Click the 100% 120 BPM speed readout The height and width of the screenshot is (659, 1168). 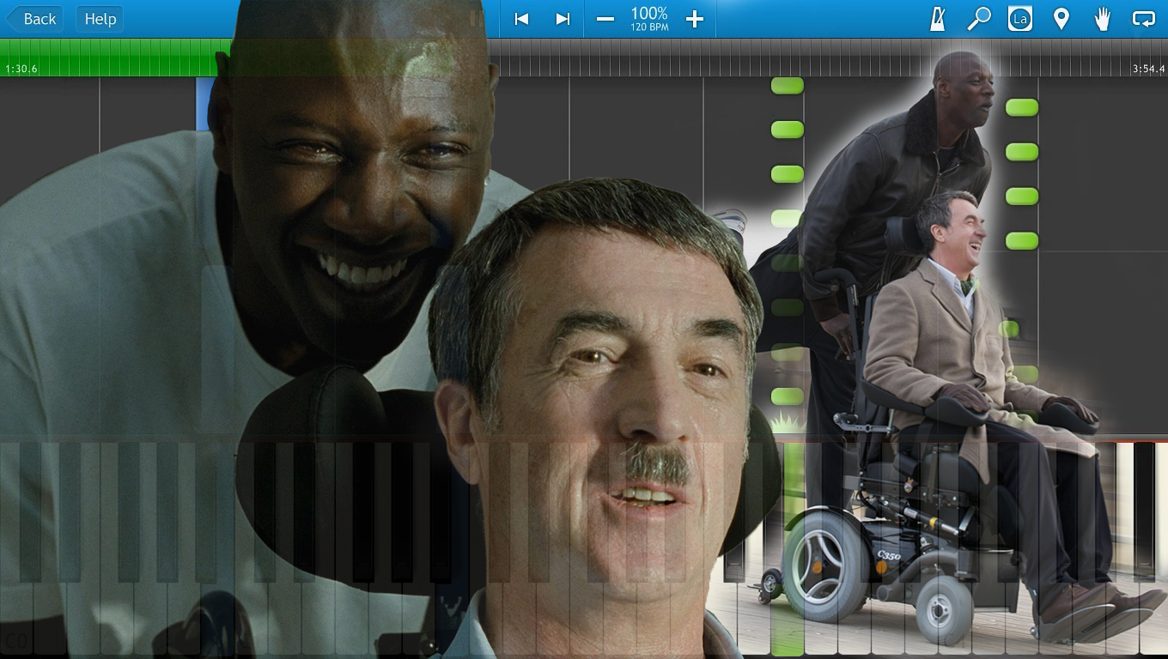649,18
